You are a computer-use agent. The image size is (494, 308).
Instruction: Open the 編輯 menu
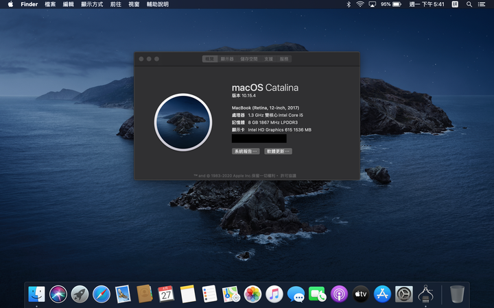[x=69, y=4]
